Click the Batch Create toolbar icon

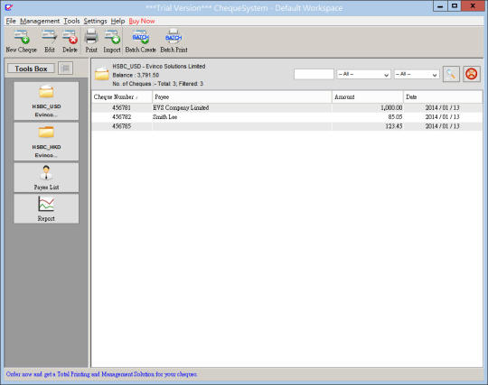pyautogui.click(x=140, y=41)
